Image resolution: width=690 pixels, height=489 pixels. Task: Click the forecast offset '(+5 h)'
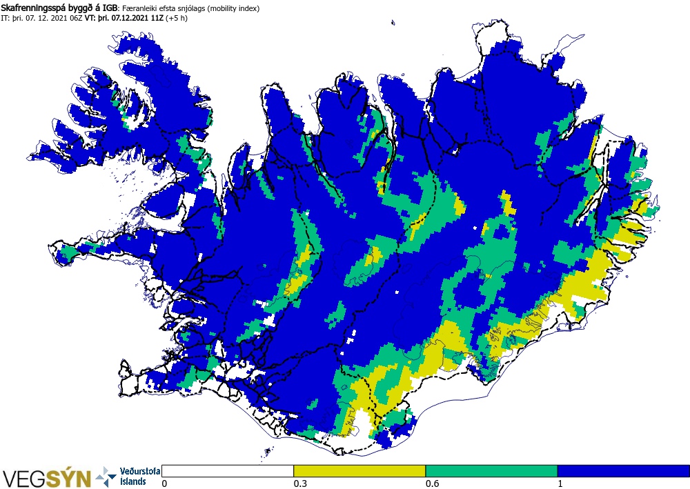[x=177, y=18]
